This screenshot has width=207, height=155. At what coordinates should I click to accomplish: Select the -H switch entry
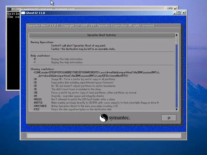tap(34, 59)
